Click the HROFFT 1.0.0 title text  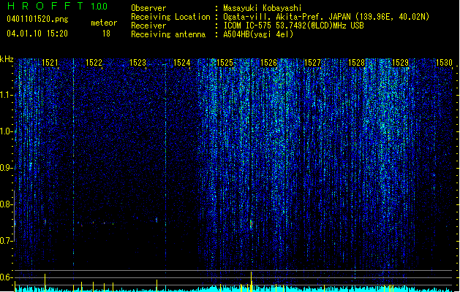pos(58,6)
